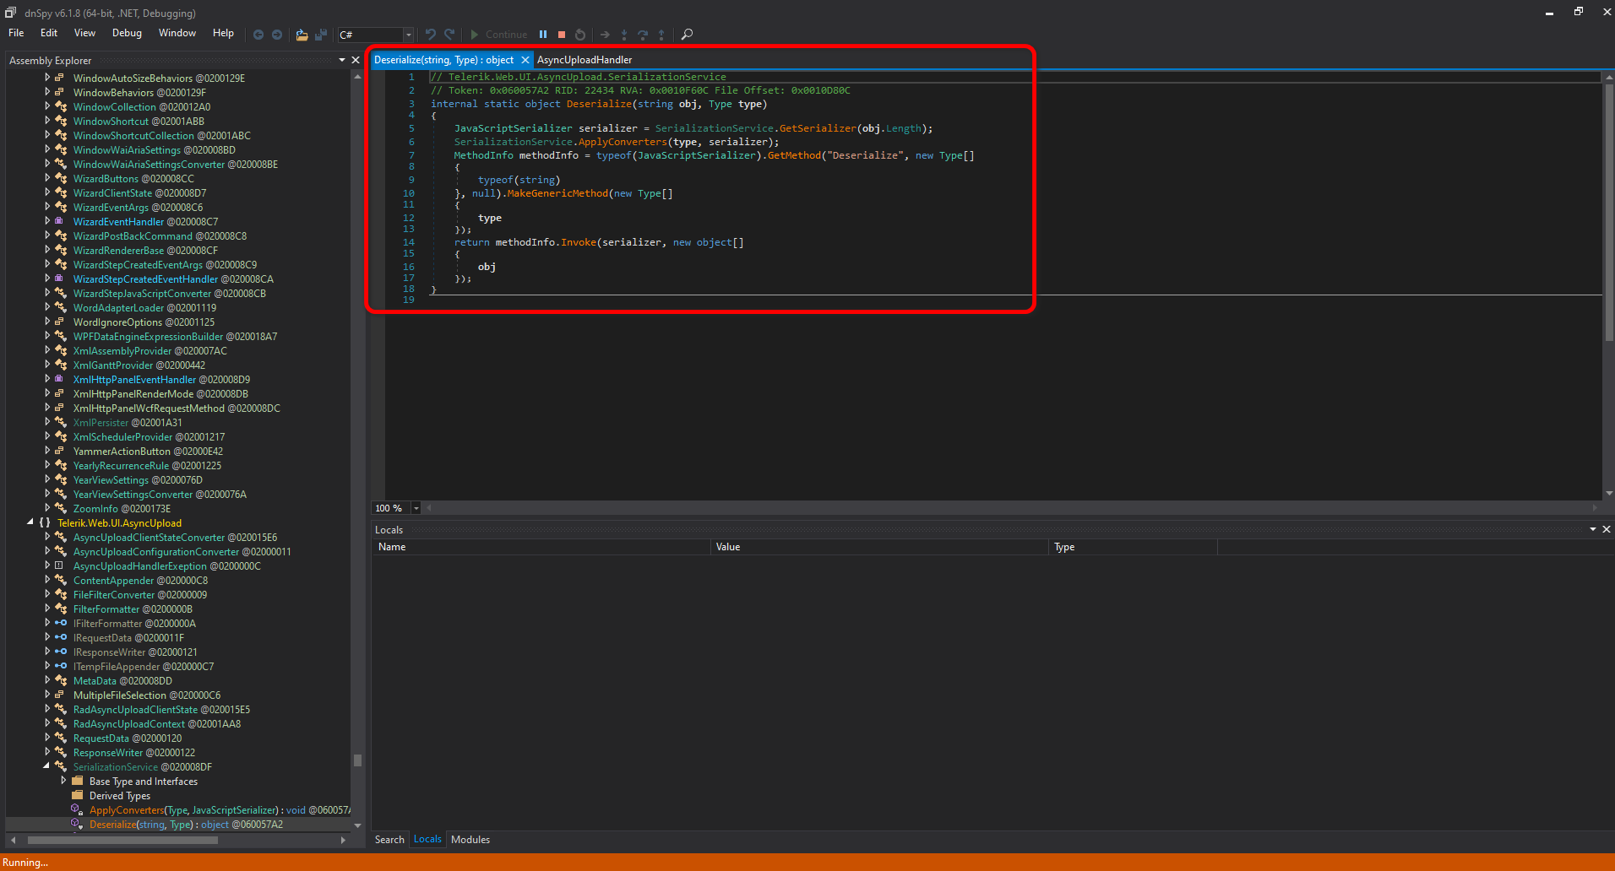Close the Deserialize(string, Type) tab
1615x871 pixels.
pyautogui.click(x=525, y=60)
